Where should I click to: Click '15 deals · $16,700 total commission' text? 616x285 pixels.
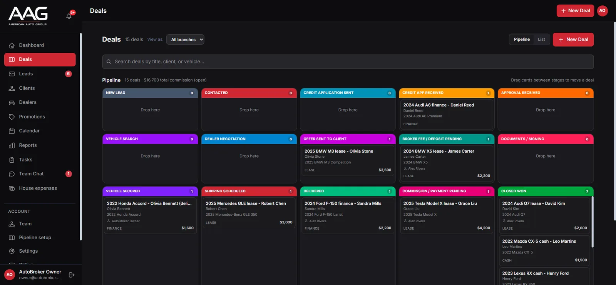click(x=166, y=80)
